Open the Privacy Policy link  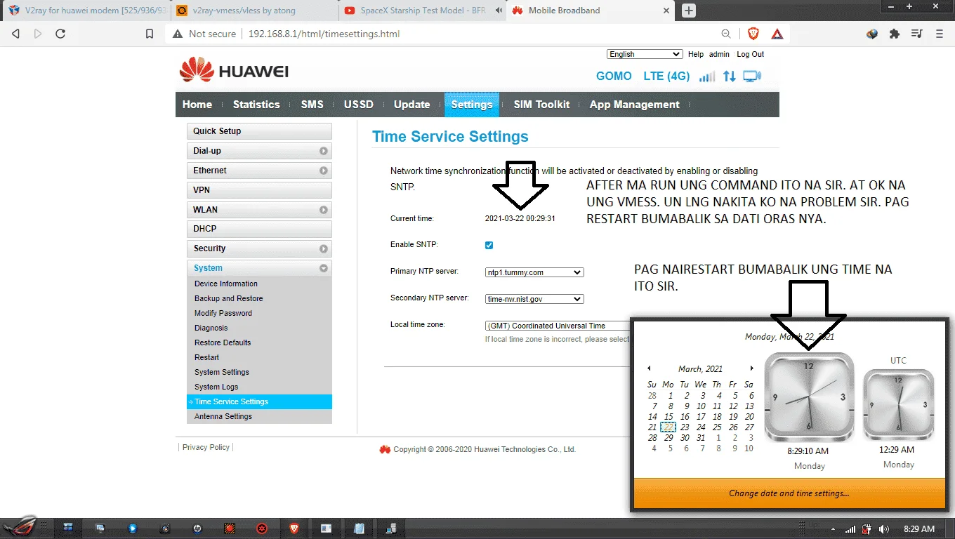click(206, 447)
